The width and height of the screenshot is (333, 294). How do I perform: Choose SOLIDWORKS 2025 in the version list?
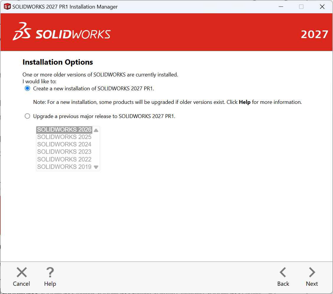tap(64, 137)
